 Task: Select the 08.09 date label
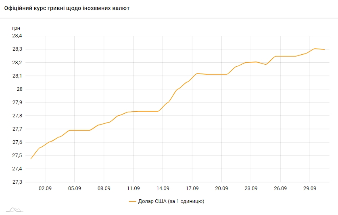point(104,188)
